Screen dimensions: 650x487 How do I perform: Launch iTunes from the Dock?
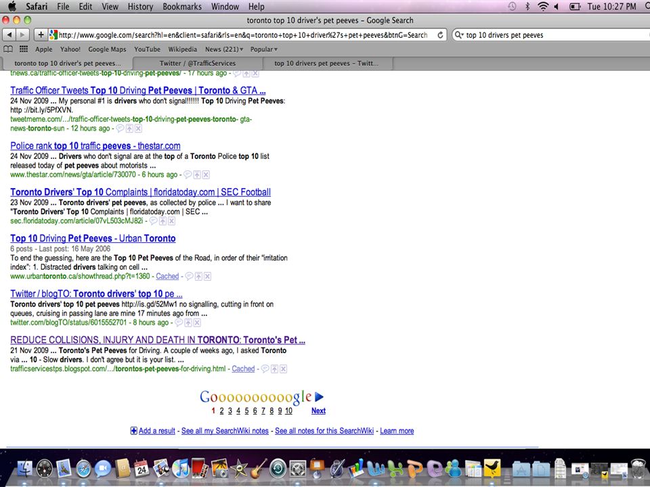pyautogui.click(x=181, y=469)
